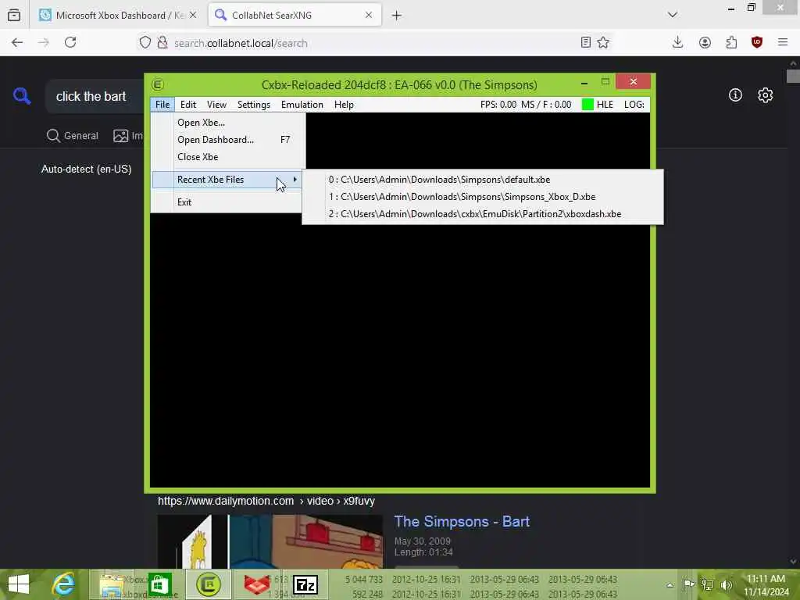
Task: Go back to the previous page
Action: pyautogui.click(x=17, y=42)
